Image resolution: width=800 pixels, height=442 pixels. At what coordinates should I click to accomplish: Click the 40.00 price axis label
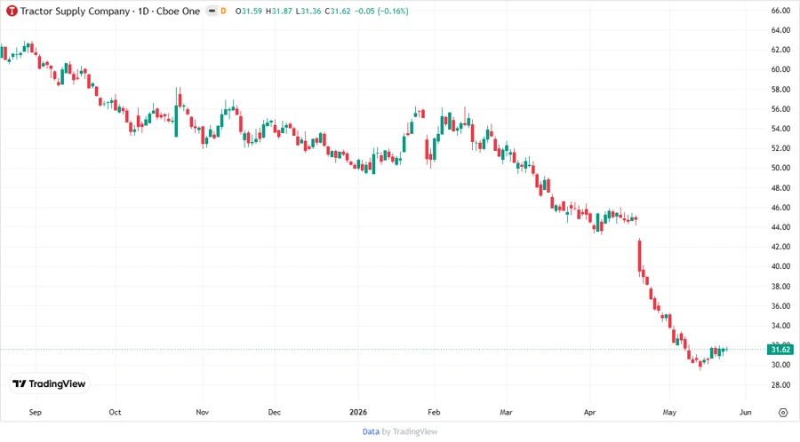pos(780,267)
